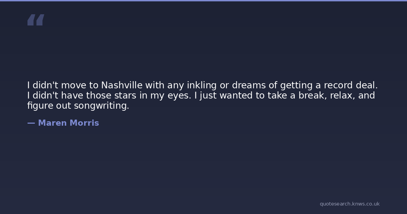Click the word "Nashville" in the quote

pos(121,85)
